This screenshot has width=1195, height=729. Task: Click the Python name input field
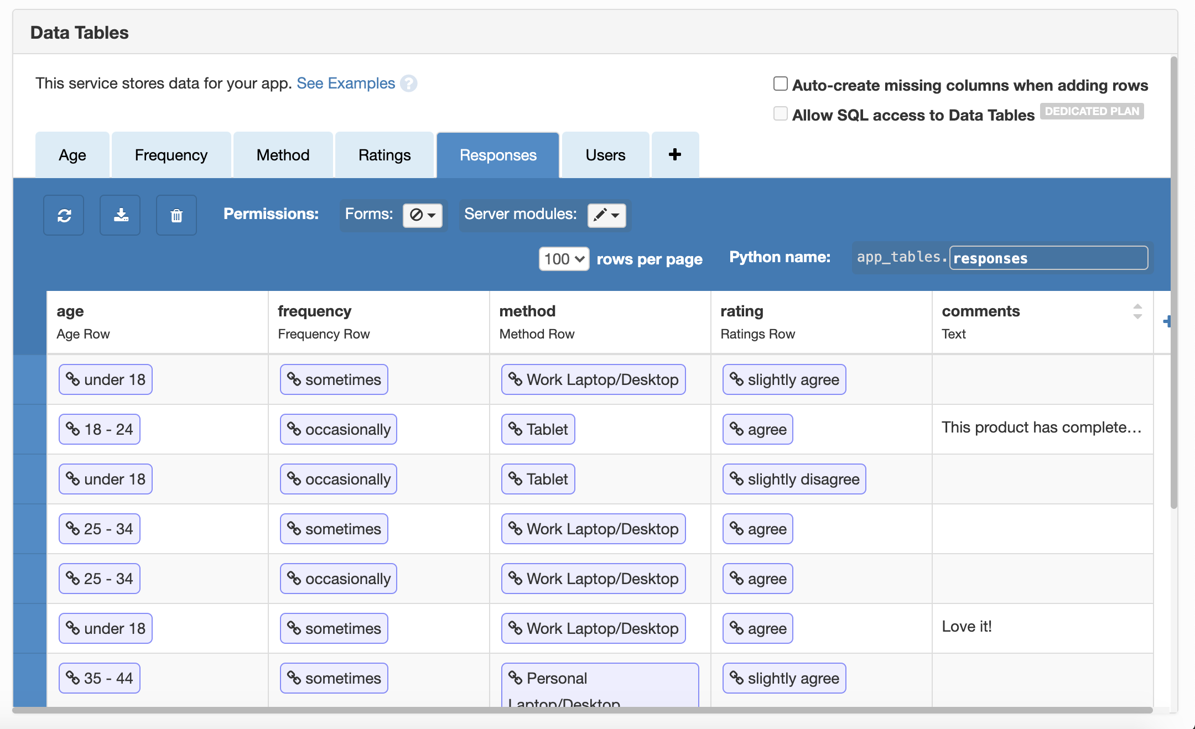(1048, 258)
